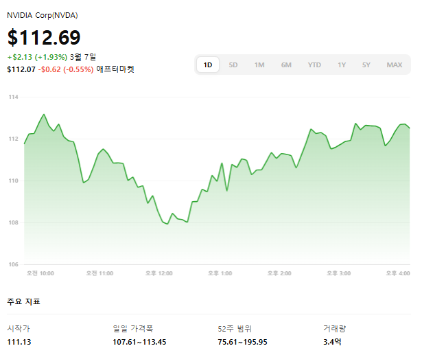Click the 108 y-axis label
This screenshot has width=422, height=357.
[x=13, y=222]
